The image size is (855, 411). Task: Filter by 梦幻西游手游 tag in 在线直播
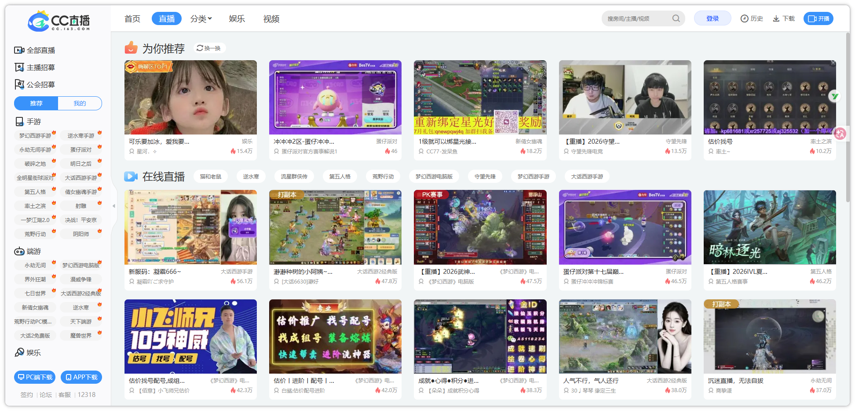[533, 176]
